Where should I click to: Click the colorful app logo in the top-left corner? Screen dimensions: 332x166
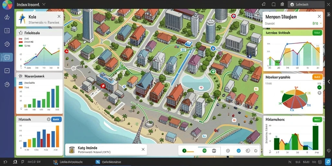tap(7, 5)
